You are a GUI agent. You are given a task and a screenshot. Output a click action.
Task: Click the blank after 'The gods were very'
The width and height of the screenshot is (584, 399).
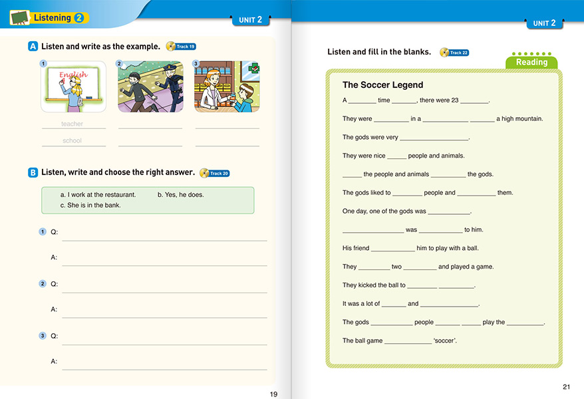click(x=434, y=138)
